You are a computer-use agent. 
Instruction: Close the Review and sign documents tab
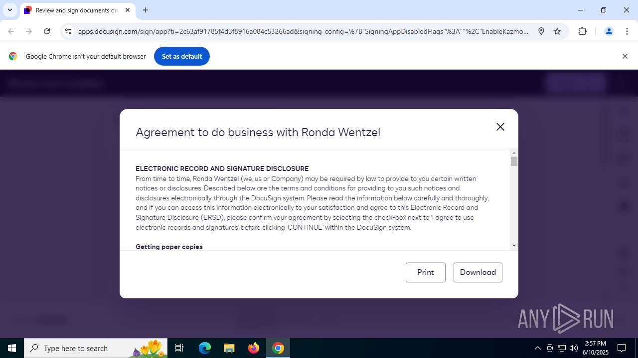(128, 10)
